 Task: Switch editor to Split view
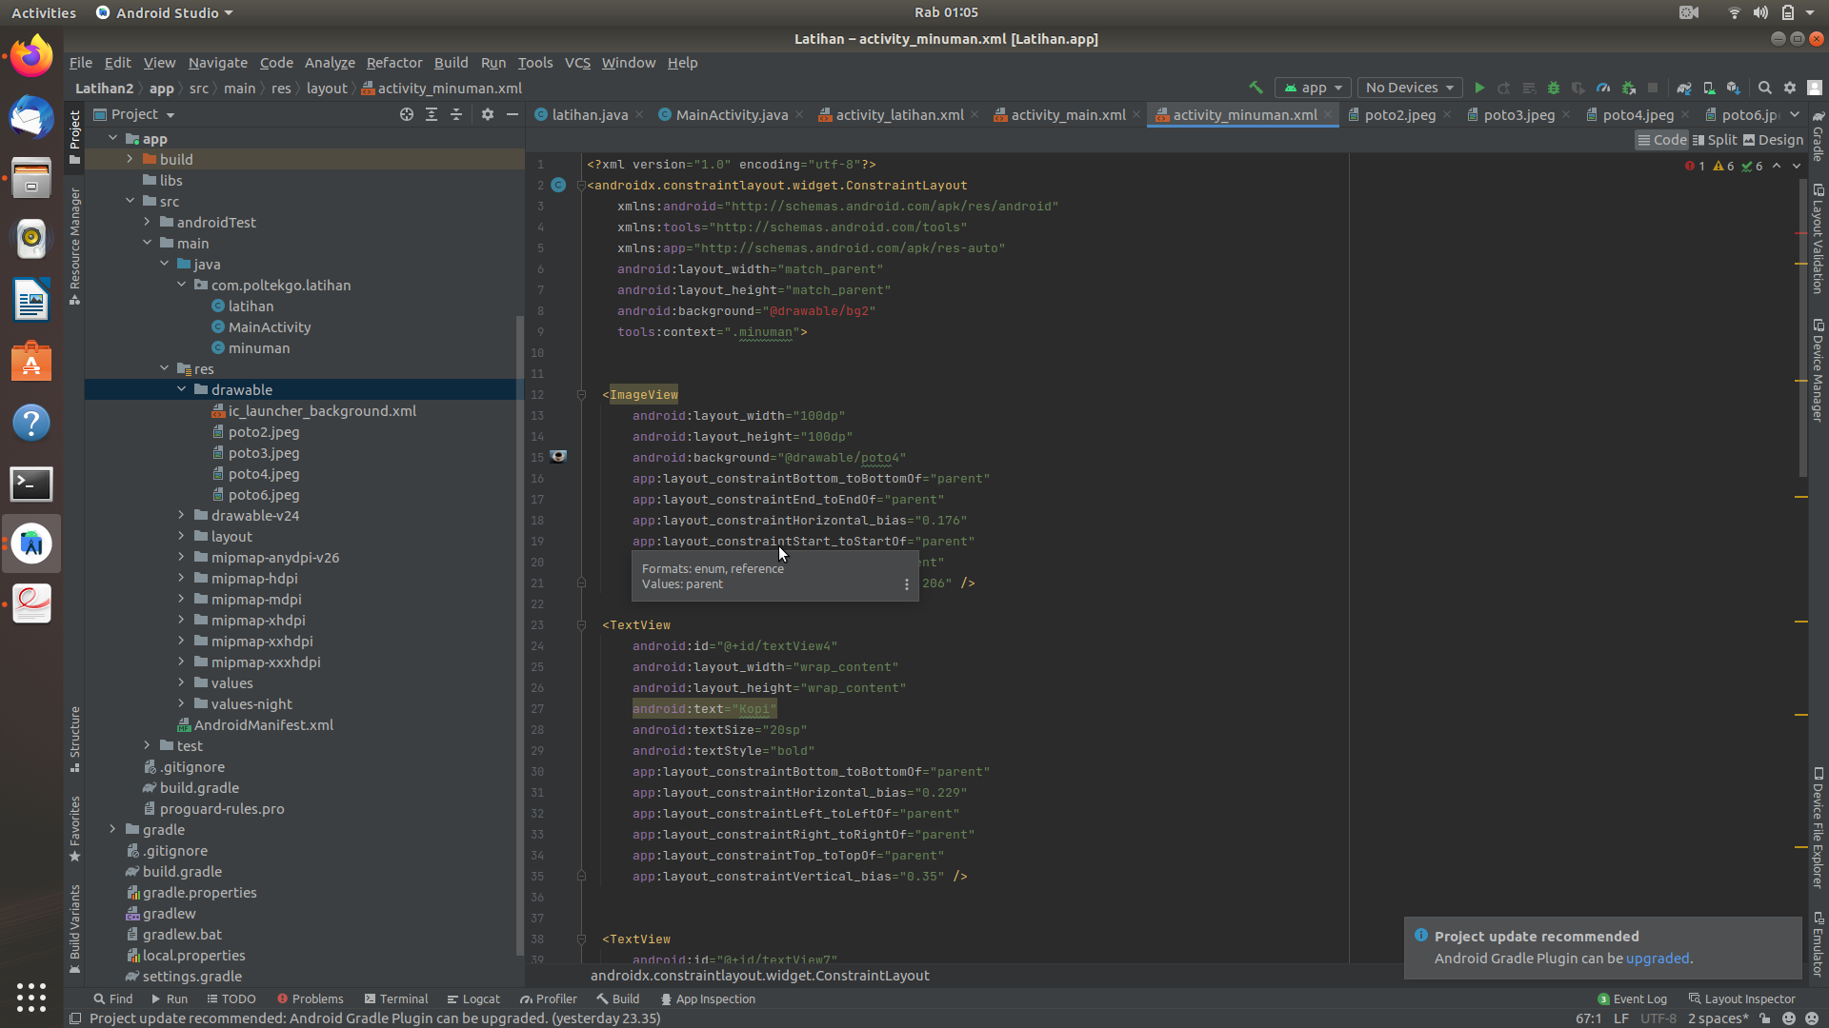[1715, 140]
